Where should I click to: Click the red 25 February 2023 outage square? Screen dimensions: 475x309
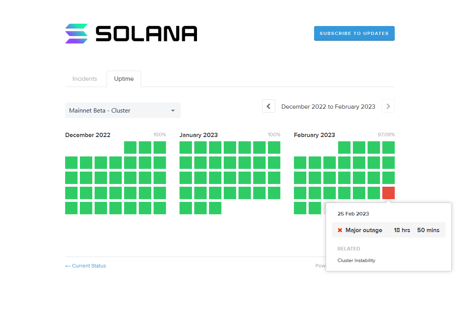click(389, 193)
